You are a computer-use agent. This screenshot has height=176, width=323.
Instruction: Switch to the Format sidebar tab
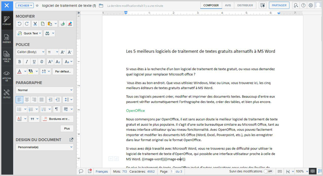7,21
